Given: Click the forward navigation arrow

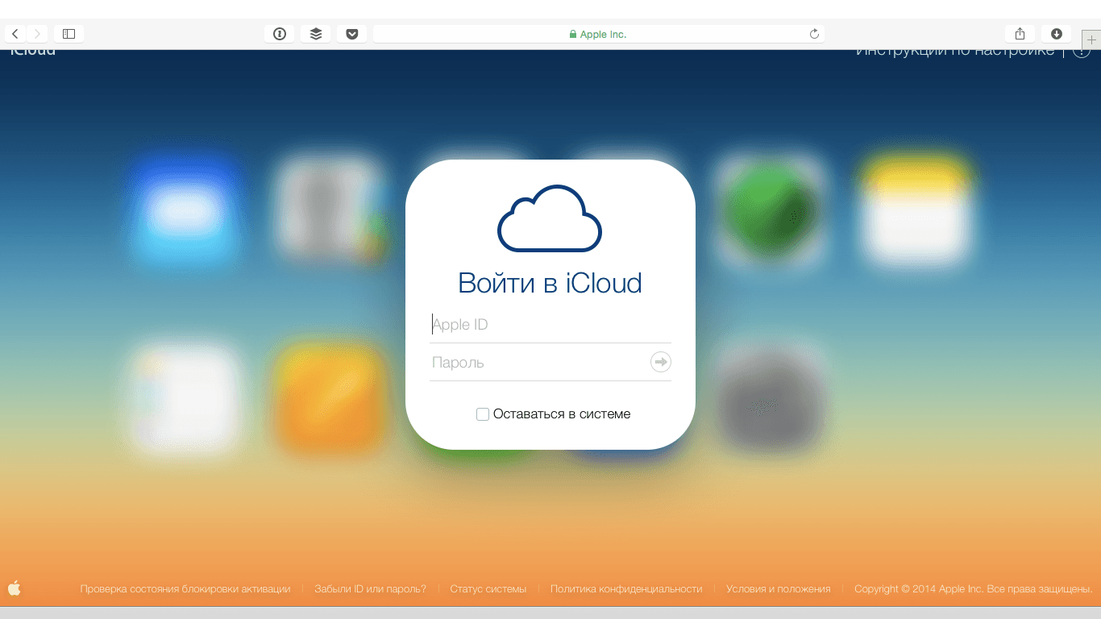Looking at the screenshot, I should tap(38, 34).
